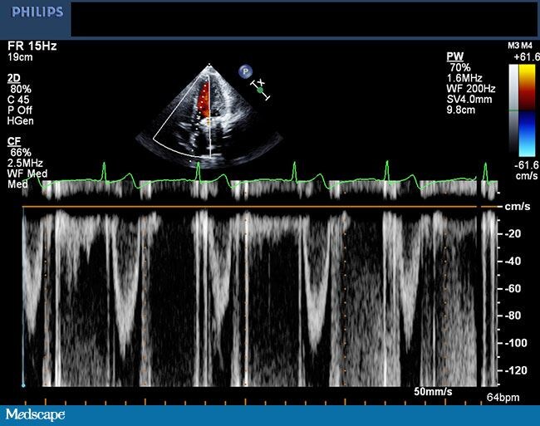Click the color flow gain '66%' value
This screenshot has width=540, height=426.
click(x=21, y=152)
